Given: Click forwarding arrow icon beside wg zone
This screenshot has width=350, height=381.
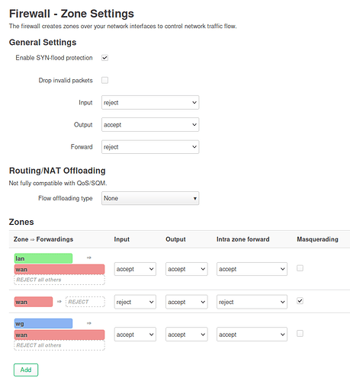Looking at the screenshot, I should pyautogui.click(x=89, y=323).
